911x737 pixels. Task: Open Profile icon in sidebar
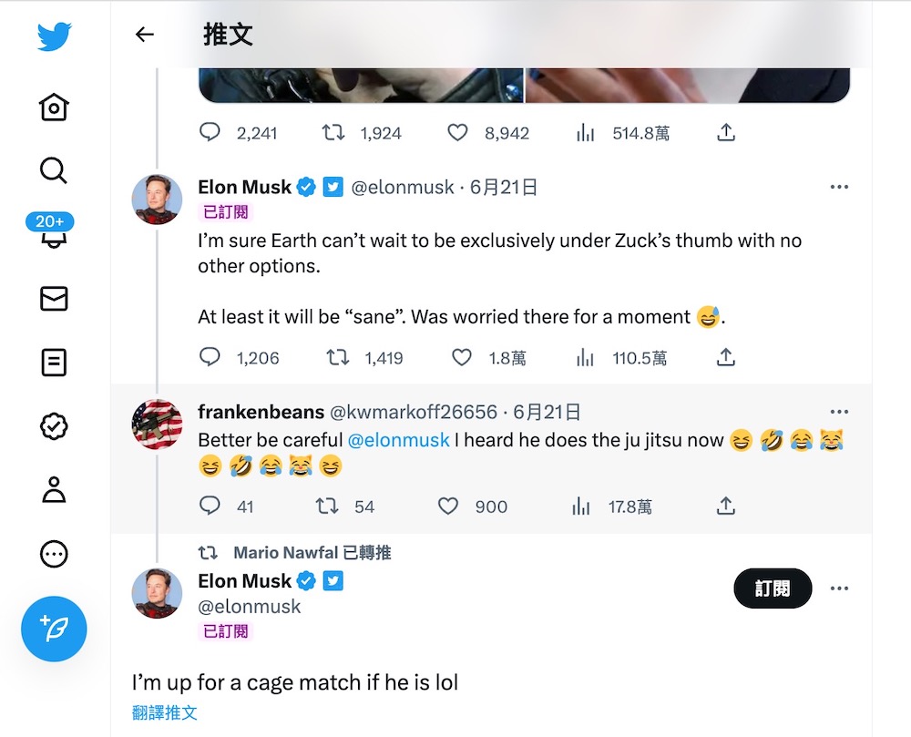pyautogui.click(x=54, y=489)
